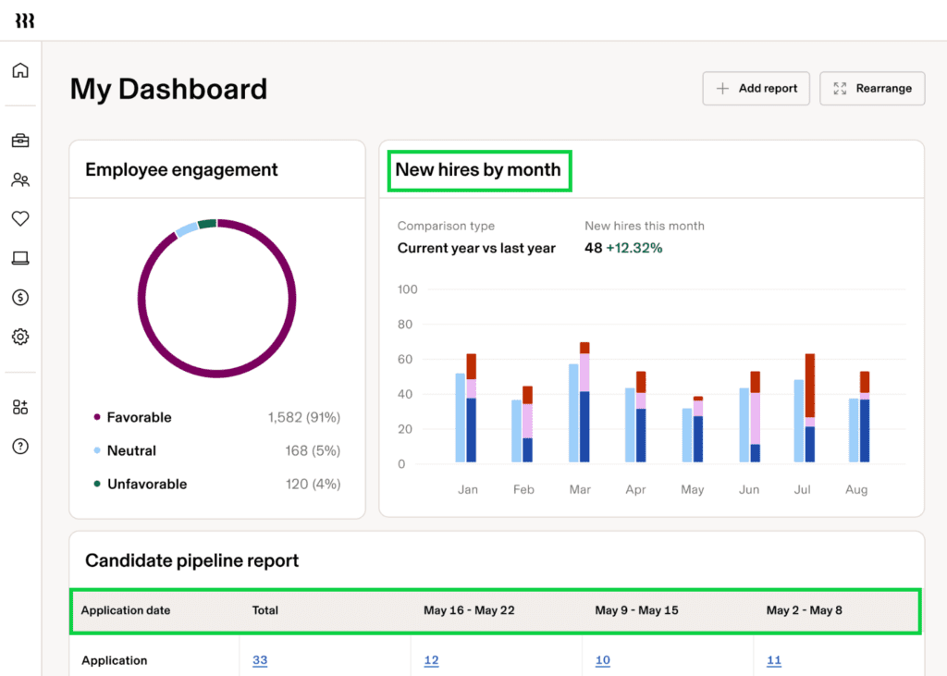947x676 pixels.
Task: Click the Candidate pipeline report title
Action: tap(191, 560)
